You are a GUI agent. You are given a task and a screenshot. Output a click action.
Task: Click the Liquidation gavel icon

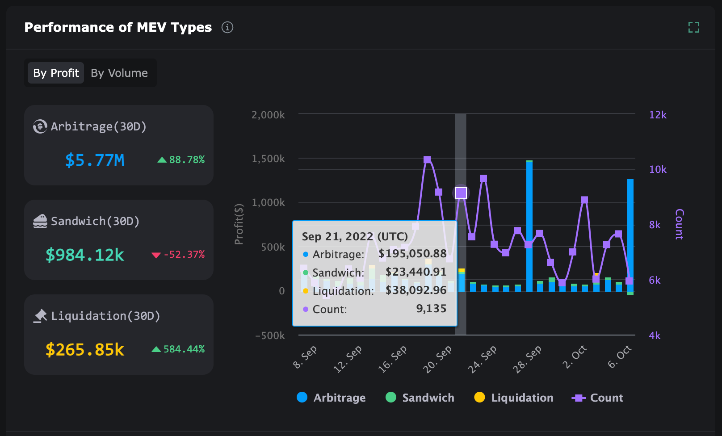(x=40, y=316)
